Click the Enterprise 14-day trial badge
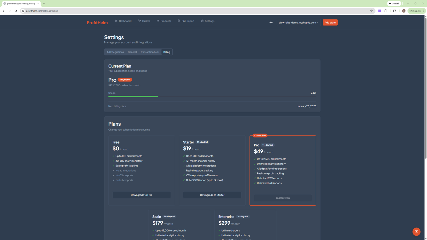The width and height of the screenshot is (427, 240). [x=243, y=217]
